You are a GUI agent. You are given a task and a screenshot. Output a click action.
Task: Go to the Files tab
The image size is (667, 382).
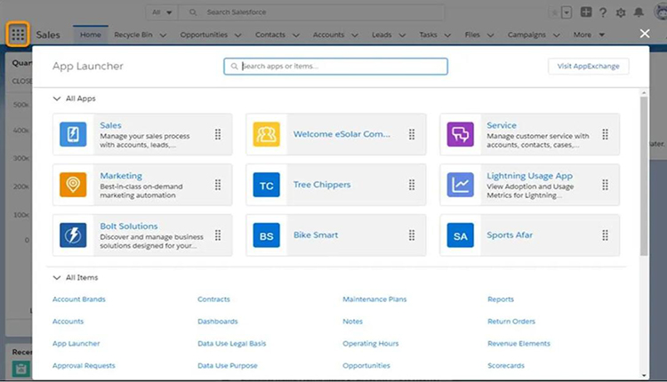click(x=472, y=35)
